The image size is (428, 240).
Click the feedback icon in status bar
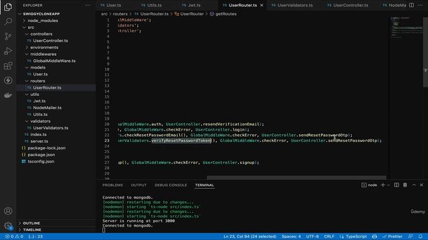pos(410,237)
